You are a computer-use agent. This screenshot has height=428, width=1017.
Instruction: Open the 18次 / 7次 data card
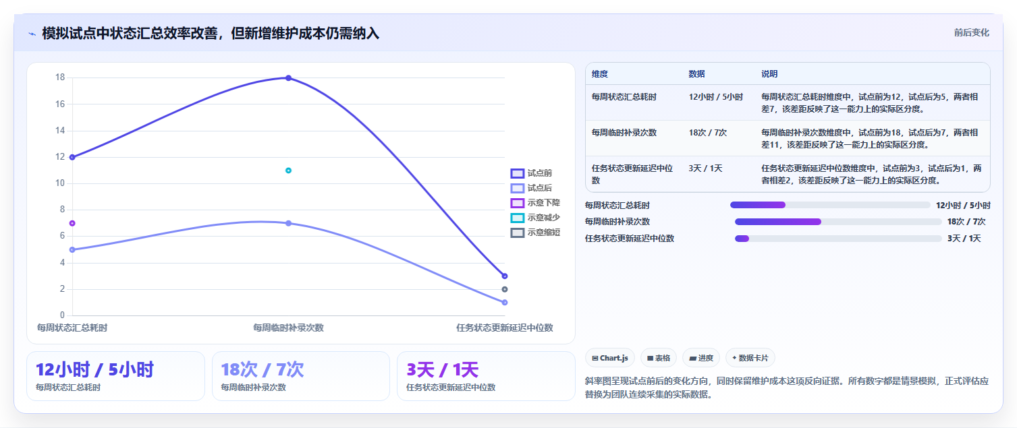pyautogui.click(x=301, y=376)
